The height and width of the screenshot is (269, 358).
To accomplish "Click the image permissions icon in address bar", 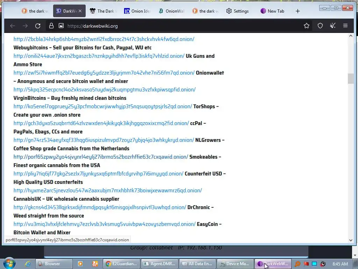I will (61, 26).
